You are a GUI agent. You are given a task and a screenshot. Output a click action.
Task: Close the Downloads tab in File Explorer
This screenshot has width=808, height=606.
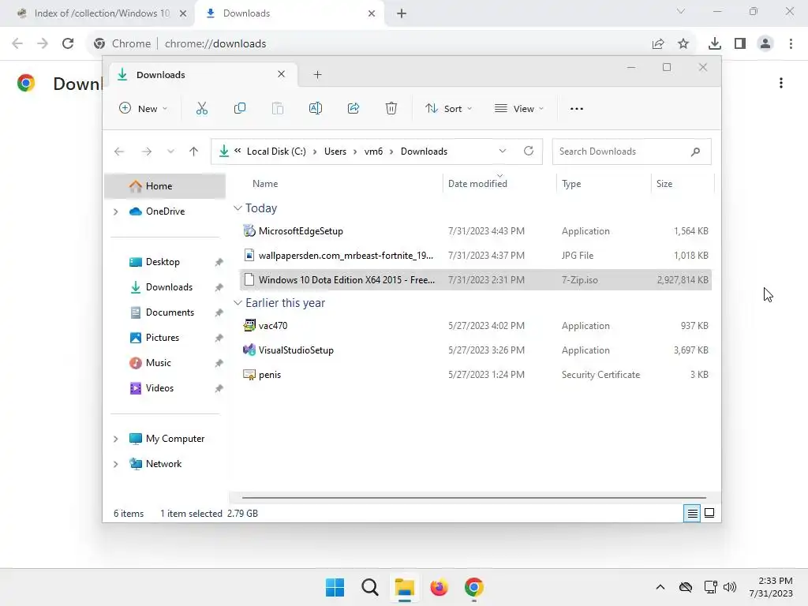tap(282, 74)
